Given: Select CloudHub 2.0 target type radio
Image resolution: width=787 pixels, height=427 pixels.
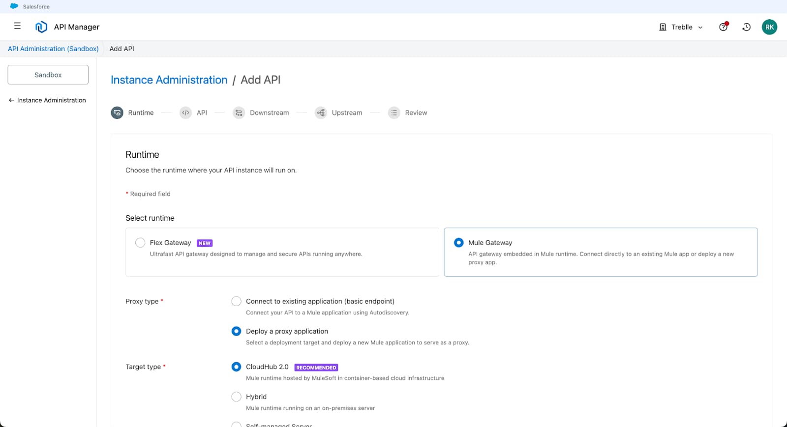Looking at the screenshot, I should point(236,367).
